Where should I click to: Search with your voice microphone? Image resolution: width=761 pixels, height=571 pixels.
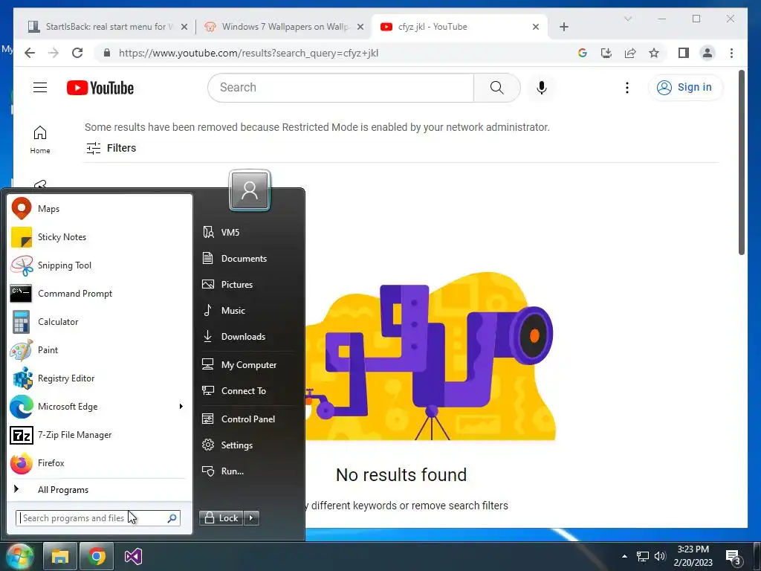pyautogui.click(x=542, y=88)
